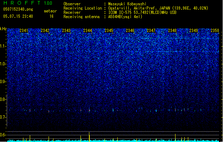The height and width of the screenshot is (142, 223).
Task: Click the meteor count label
Action: (50, 11)
